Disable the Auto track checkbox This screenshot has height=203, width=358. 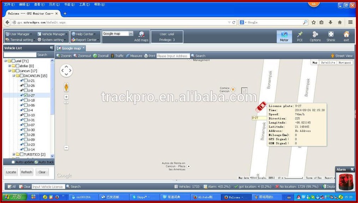[36, 162]
